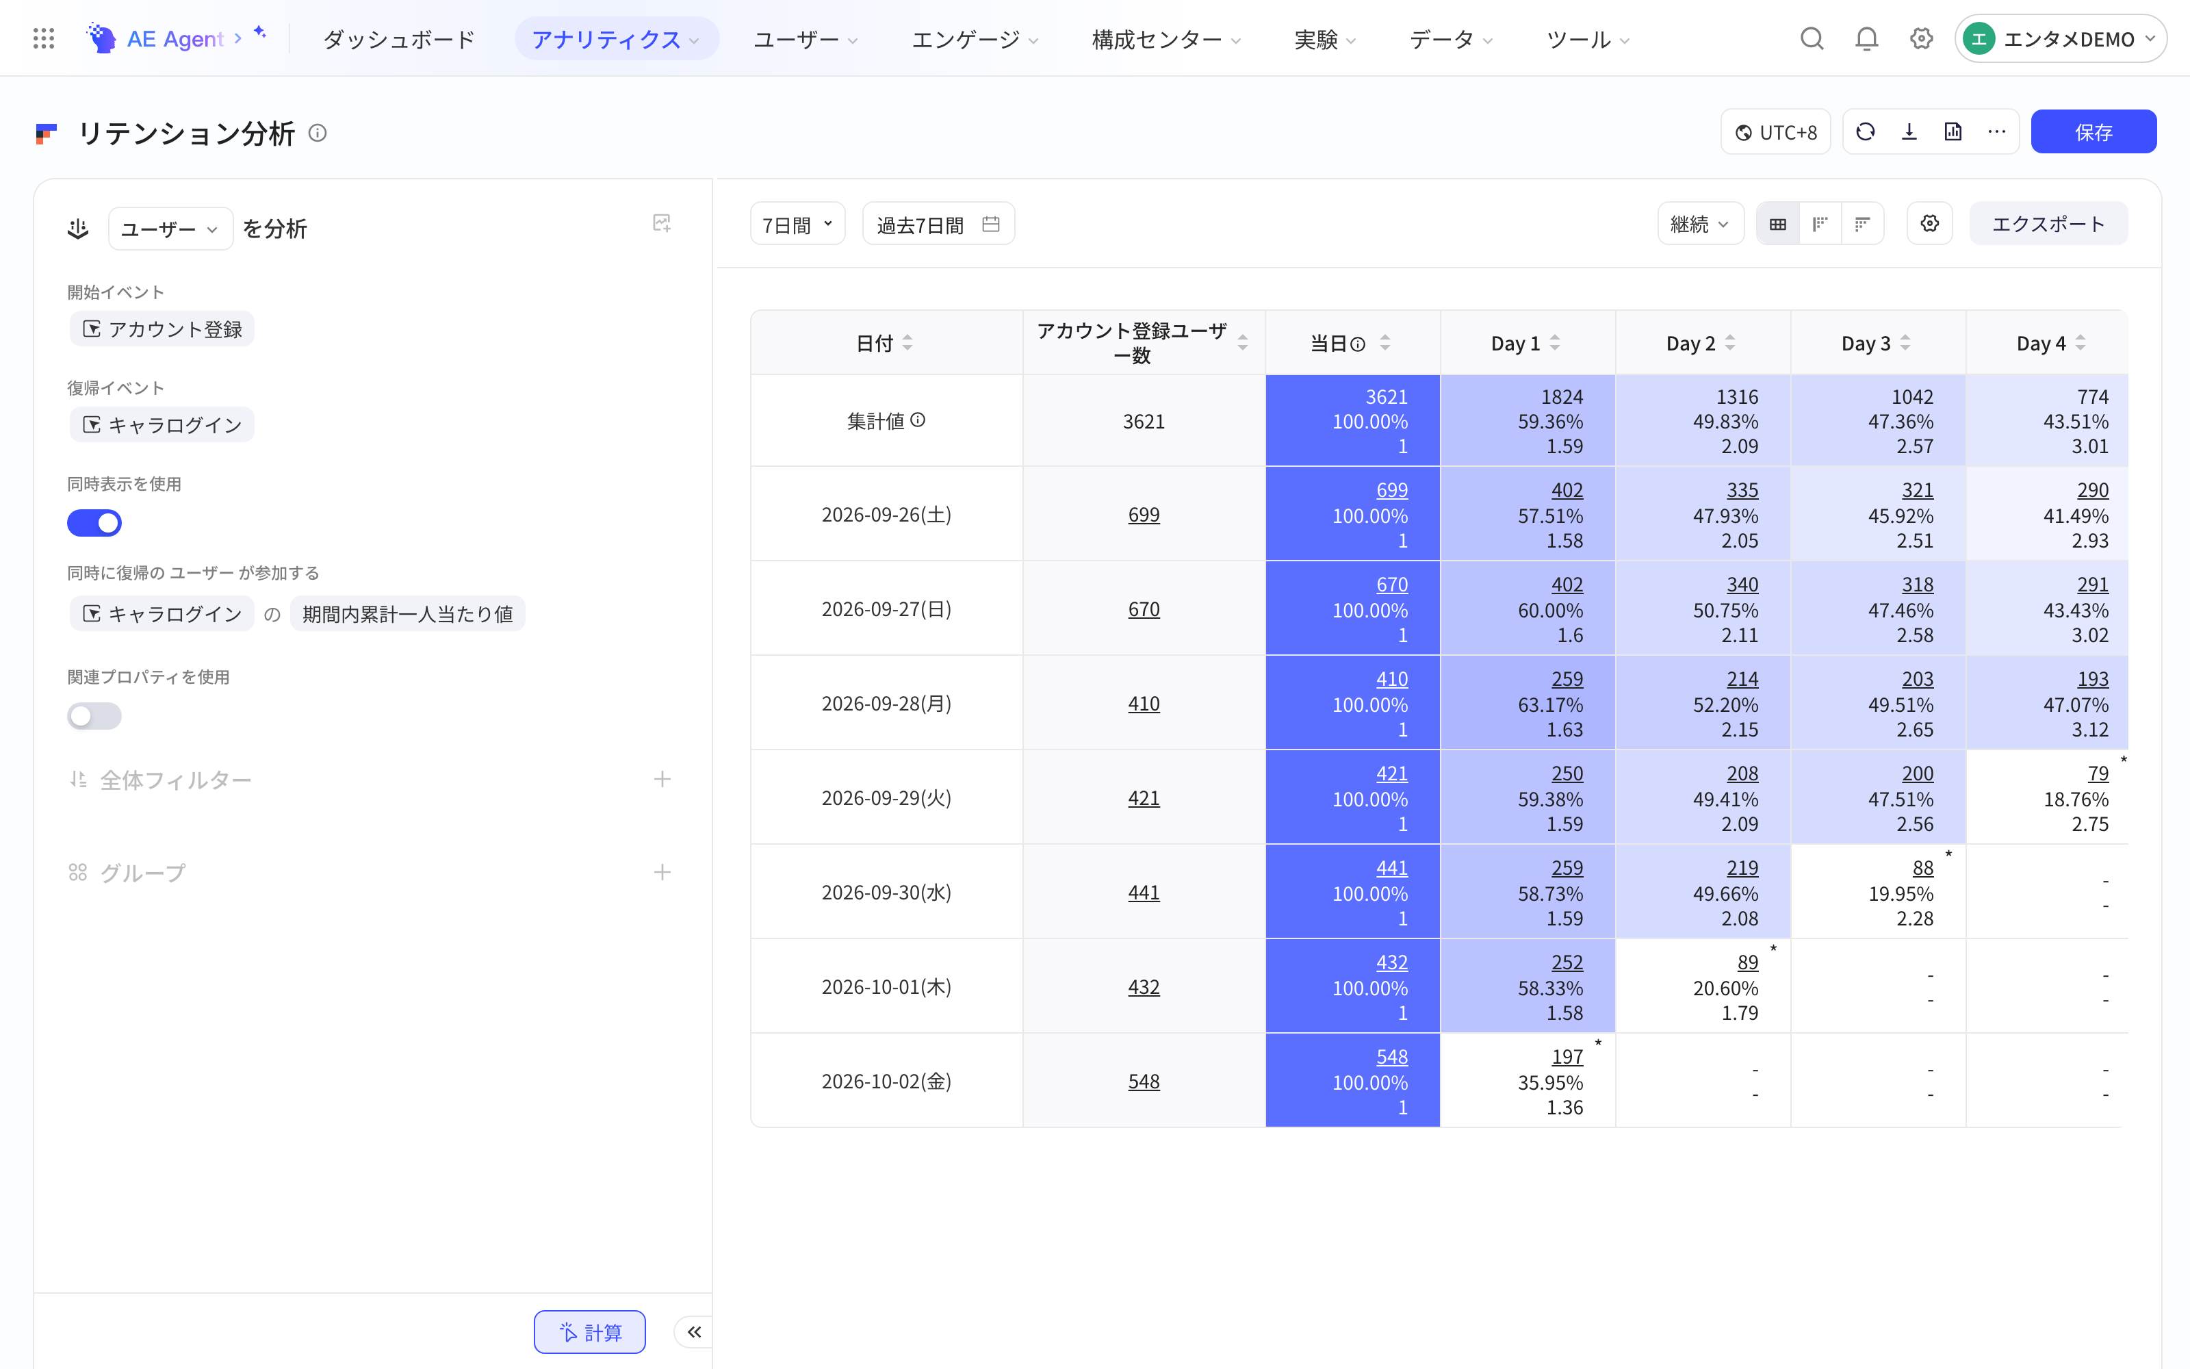Open the more options ellipsis menu
This screenshot has width=2190, height=1369.
[1996, 132]
